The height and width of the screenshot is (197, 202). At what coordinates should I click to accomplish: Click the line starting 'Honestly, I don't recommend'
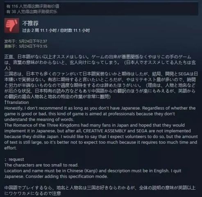100,108
